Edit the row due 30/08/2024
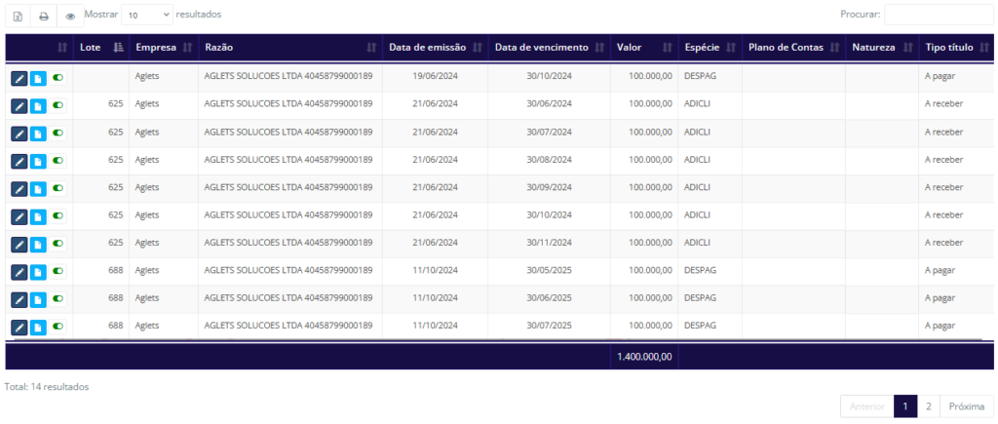This screenshot has width=998, height=424. (x=19, y=161)
